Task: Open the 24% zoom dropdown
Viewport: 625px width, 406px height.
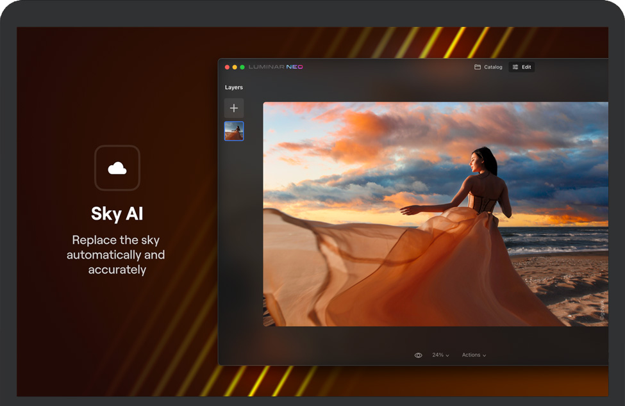Action: coord(440,355)
